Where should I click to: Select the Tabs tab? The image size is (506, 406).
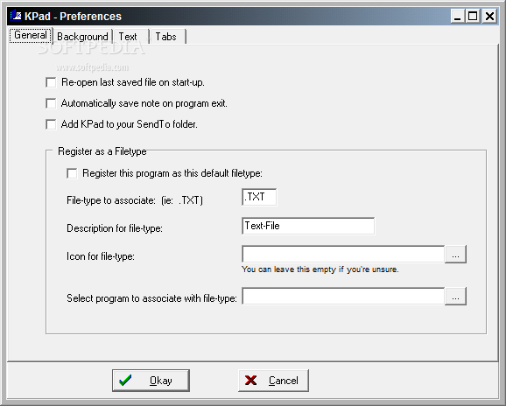[167, 37]
